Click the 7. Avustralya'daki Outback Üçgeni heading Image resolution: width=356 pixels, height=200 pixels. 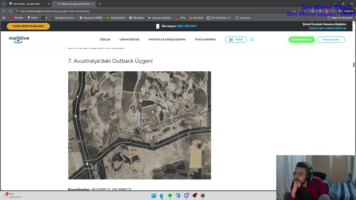[x=110, y=61]
